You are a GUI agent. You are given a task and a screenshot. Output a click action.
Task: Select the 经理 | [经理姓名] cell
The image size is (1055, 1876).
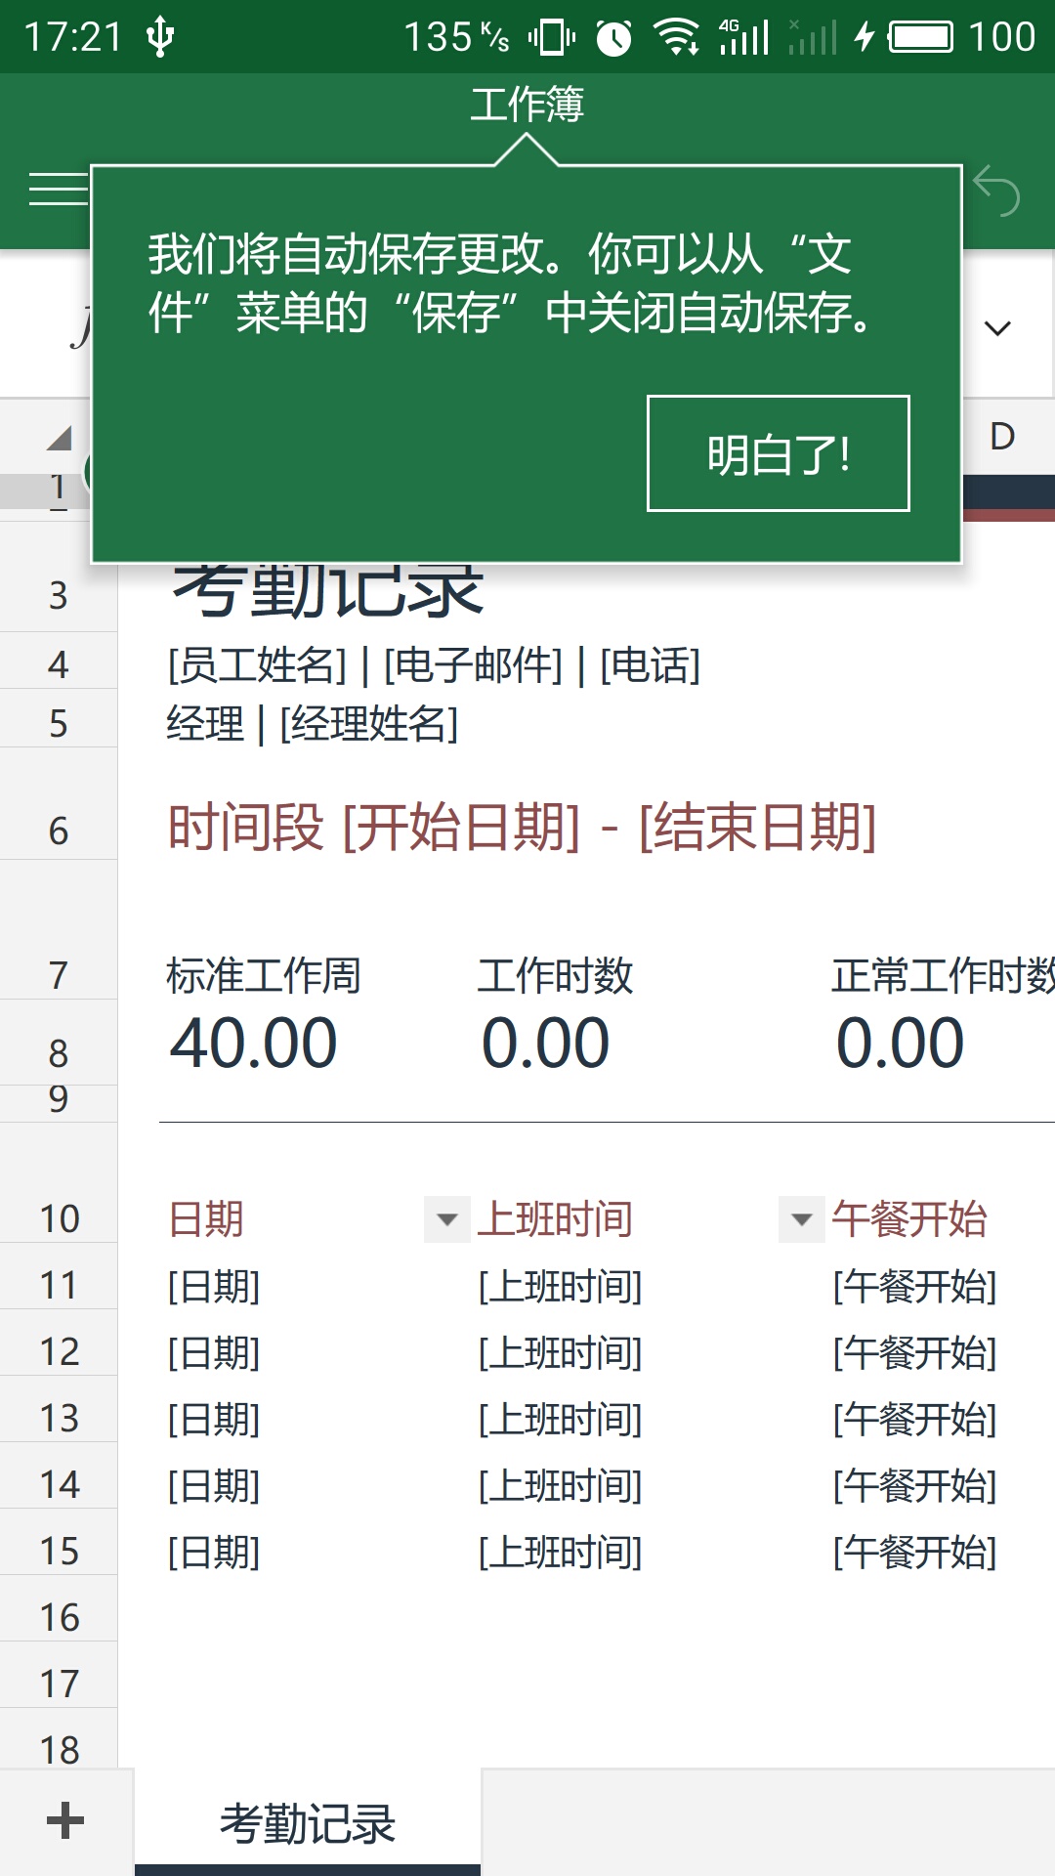(x=313, y=724)
